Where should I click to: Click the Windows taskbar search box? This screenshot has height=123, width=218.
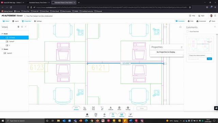25,121
